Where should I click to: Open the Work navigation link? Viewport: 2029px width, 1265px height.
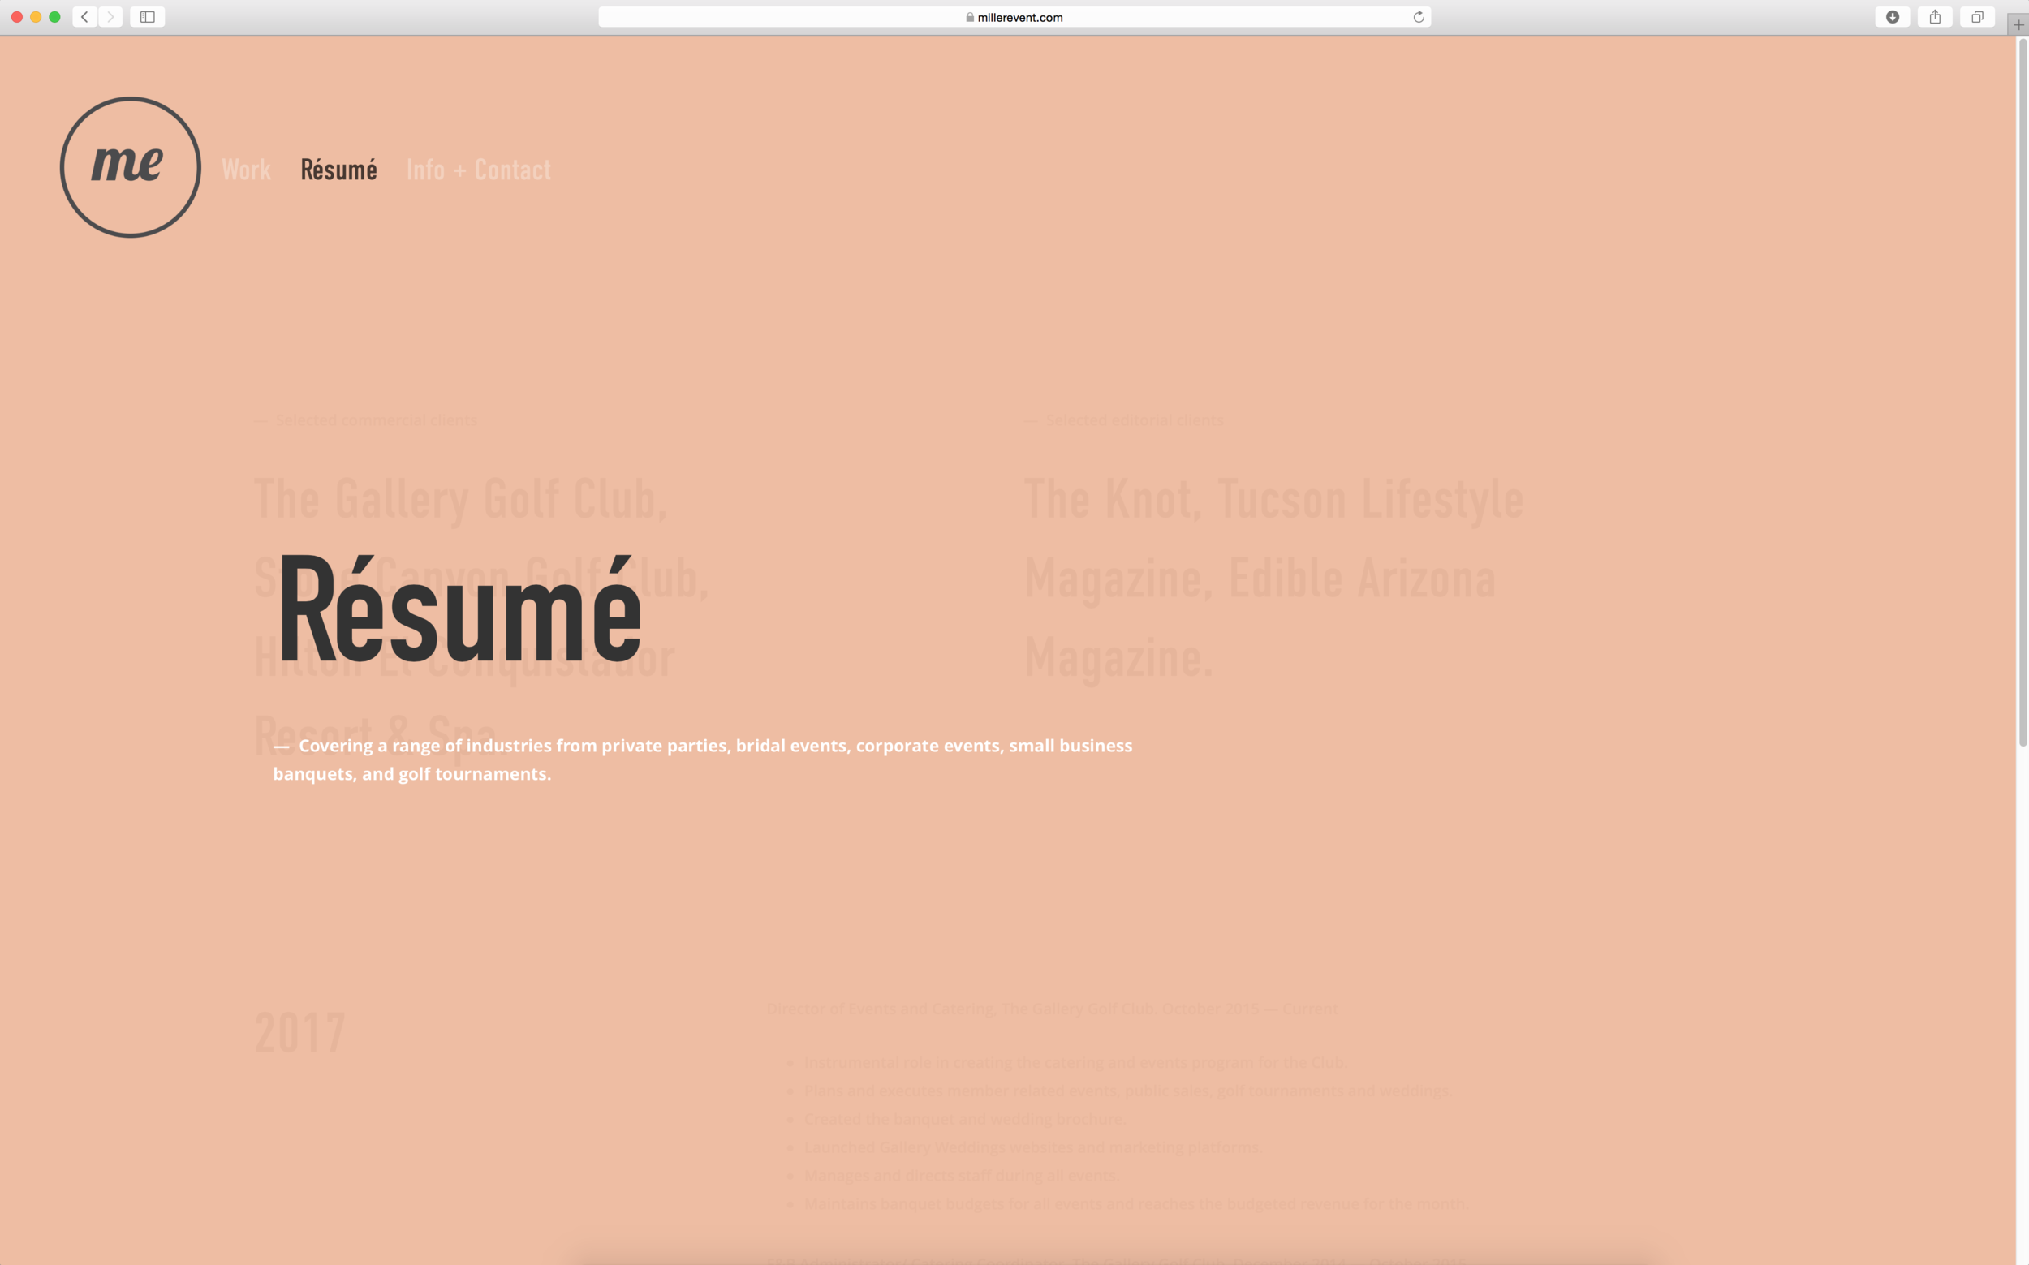click(246, 170)
